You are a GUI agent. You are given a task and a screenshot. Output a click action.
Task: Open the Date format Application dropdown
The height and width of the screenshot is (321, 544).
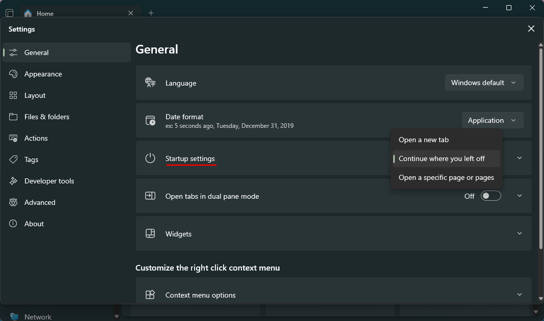[492, 120]
